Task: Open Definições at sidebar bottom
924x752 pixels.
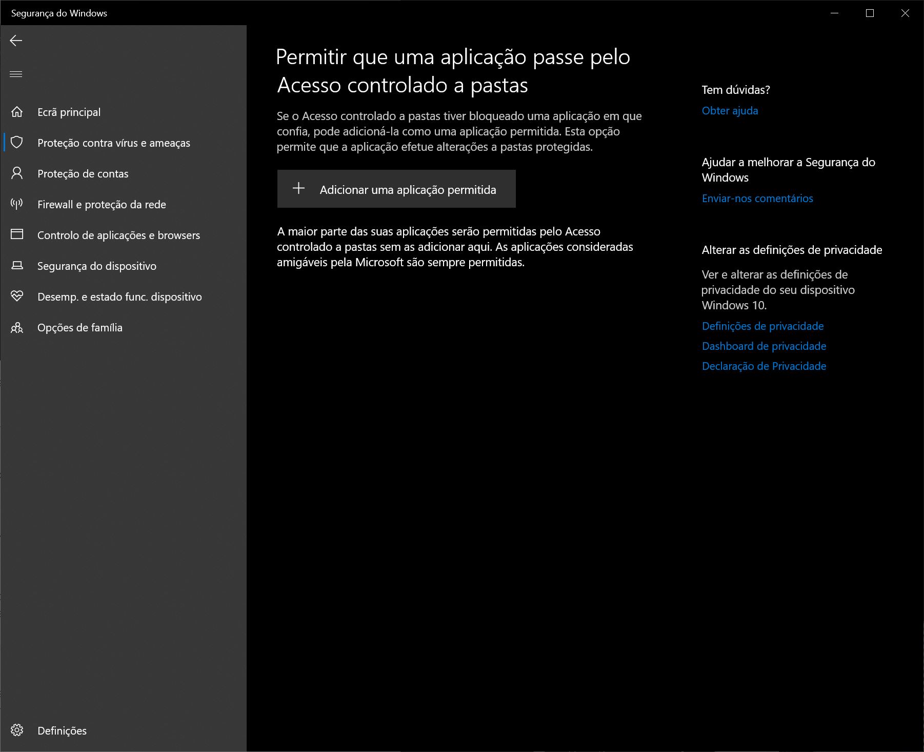Action: pyautogui.click(x=123, y=730)
